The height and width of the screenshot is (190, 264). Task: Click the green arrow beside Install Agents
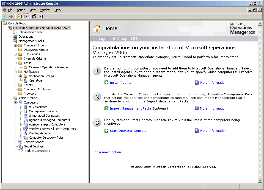pyautogui.click(x=106, y=82)
